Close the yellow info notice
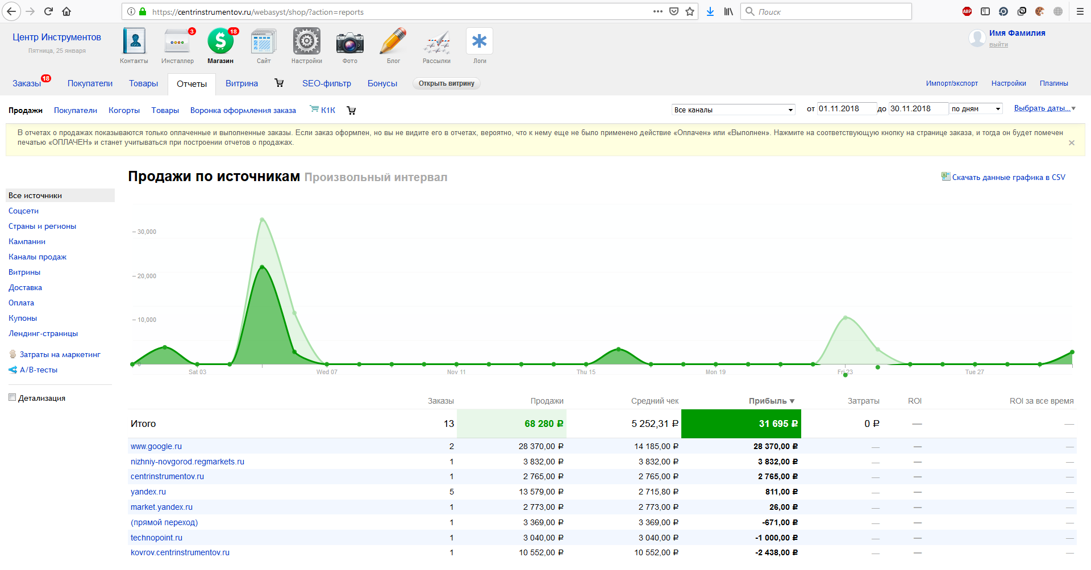This screenshot has width=1091, height=570. (1072, 143)
